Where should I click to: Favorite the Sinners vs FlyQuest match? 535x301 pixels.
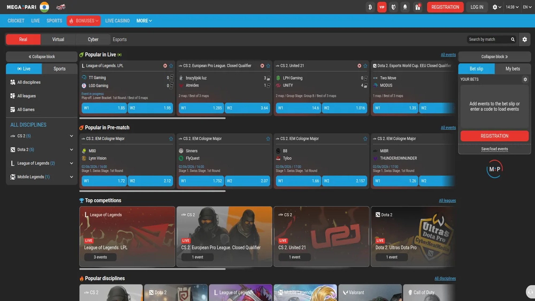pyautogui.click(x=268, y=139)
